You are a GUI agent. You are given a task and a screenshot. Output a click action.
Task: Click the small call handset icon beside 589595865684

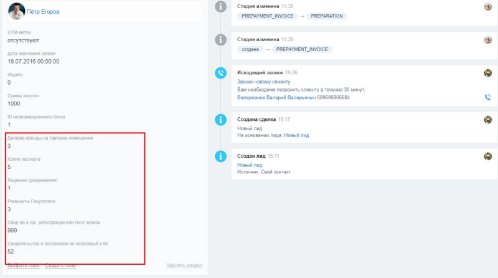[x=487, y=97]
